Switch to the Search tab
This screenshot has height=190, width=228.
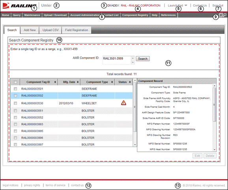point(12,30)
